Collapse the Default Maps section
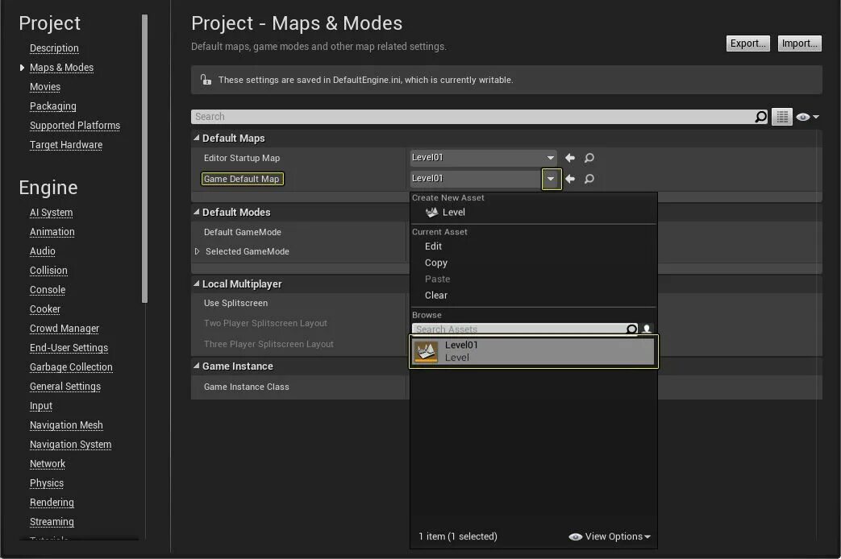 tap(196, 139)
